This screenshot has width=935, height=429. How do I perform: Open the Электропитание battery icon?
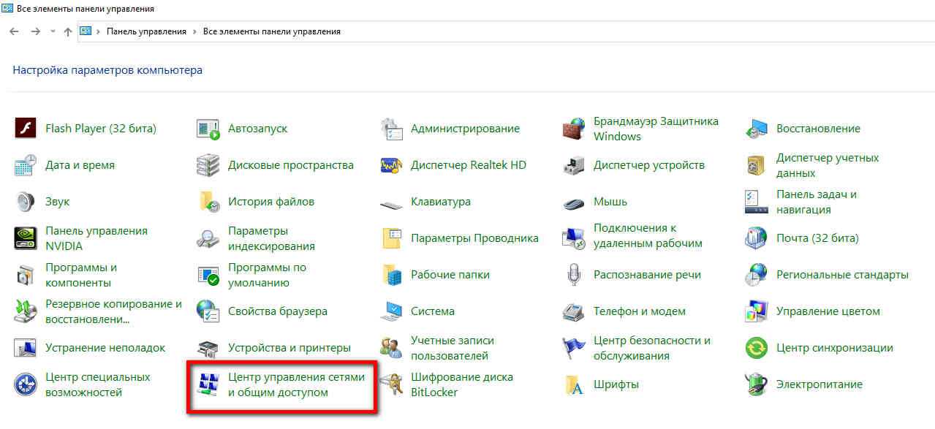pos(756,384)
